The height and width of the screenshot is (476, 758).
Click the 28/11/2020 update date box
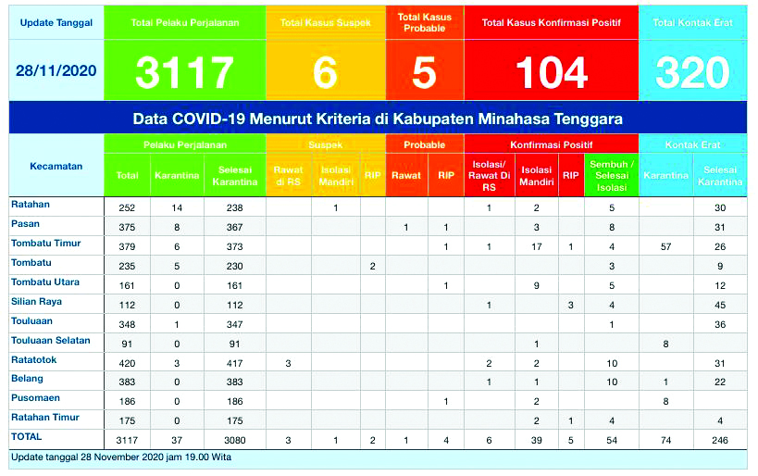pos(56,70)
